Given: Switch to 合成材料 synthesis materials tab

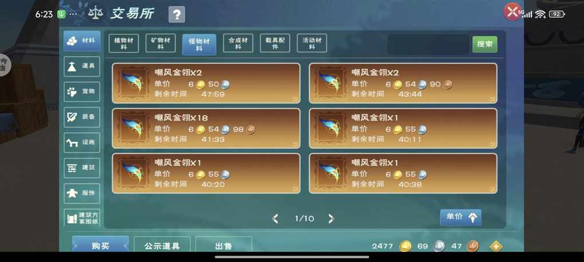Looking at the screenshot, I should (x=238, y=43).
